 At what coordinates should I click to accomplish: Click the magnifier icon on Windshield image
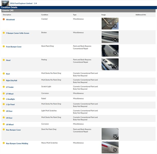115,26
